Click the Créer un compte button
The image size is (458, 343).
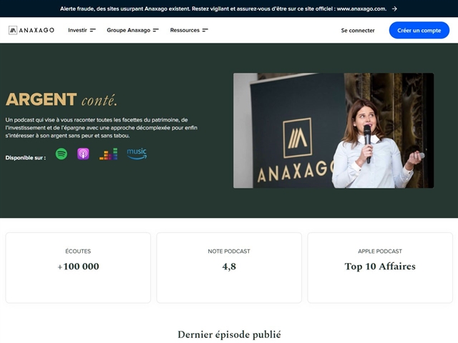[419, 30]
